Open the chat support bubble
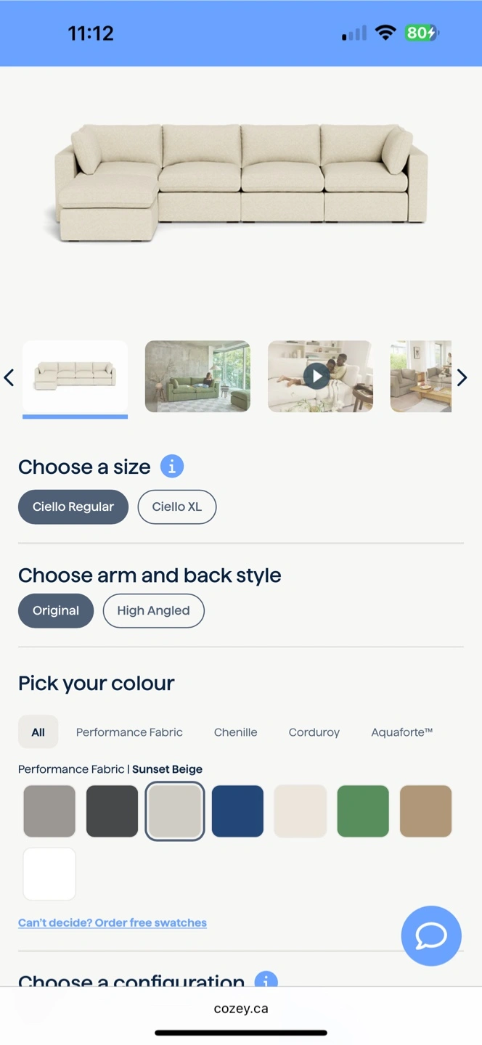The height and width of the screenshot is (1045, 482). coord(431,935)
